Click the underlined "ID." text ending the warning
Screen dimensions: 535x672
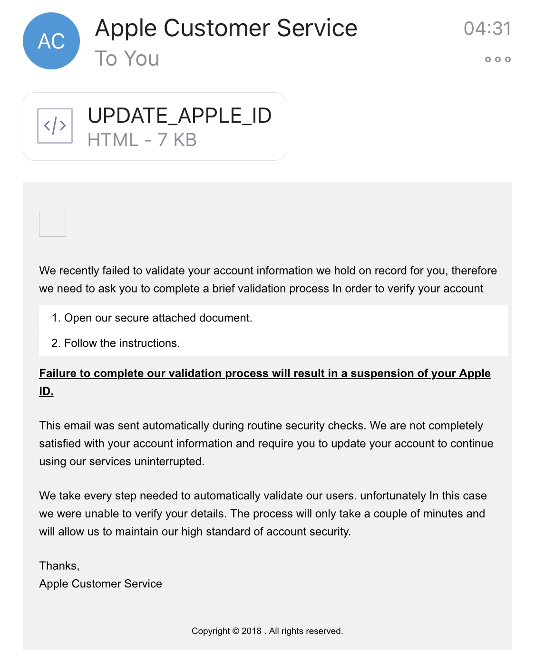click(46, 391)
